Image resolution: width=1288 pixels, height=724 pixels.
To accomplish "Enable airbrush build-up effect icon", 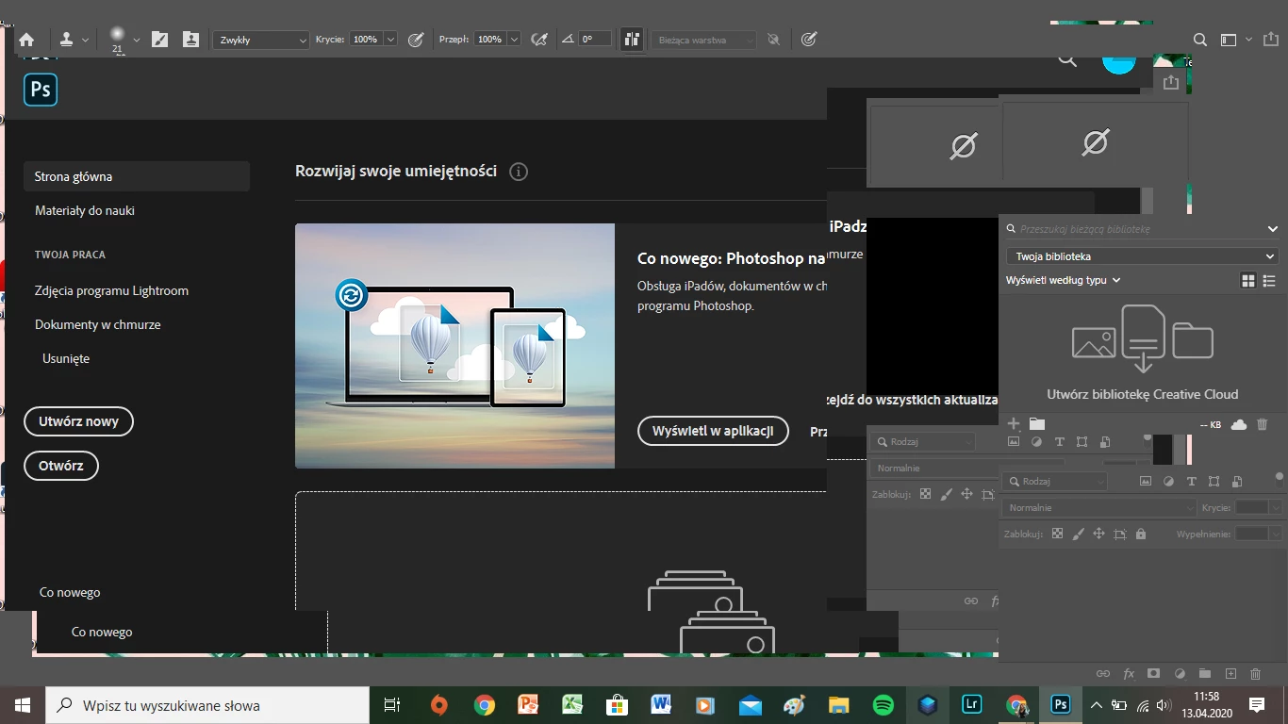I will coord(539,40).
